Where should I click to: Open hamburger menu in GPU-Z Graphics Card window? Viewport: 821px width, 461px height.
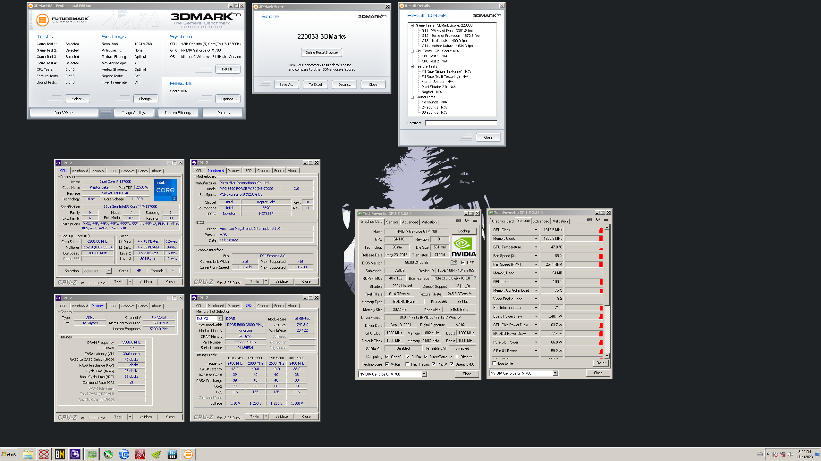point(475,220)
